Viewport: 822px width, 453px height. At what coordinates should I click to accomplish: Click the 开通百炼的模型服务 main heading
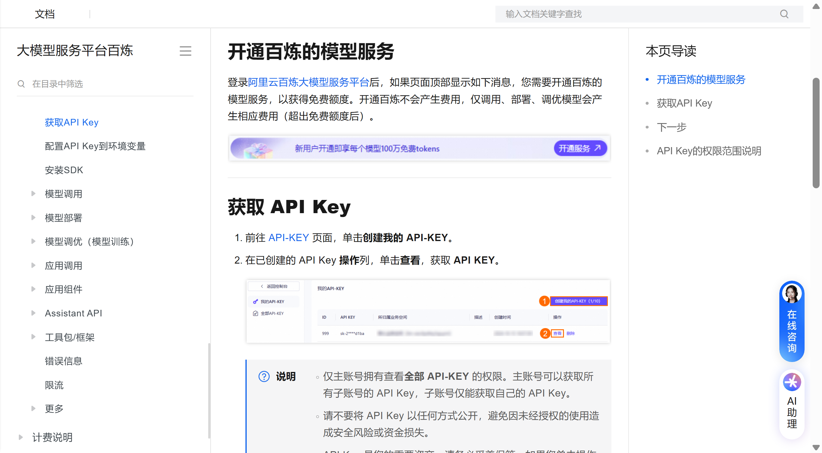point(311,51)
